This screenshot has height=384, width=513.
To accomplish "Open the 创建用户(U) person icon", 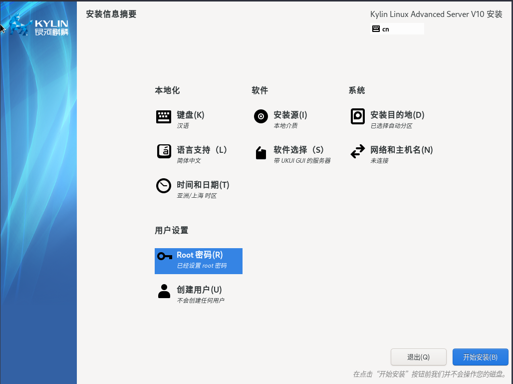I will 164,291.
